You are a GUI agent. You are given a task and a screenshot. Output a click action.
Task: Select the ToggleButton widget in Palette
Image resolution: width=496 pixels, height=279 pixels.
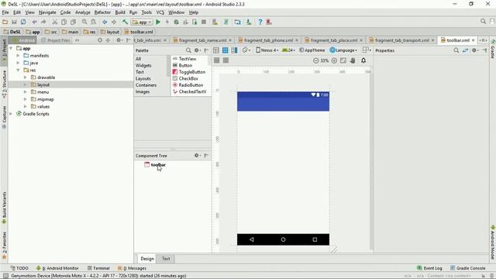pos(189,72)
